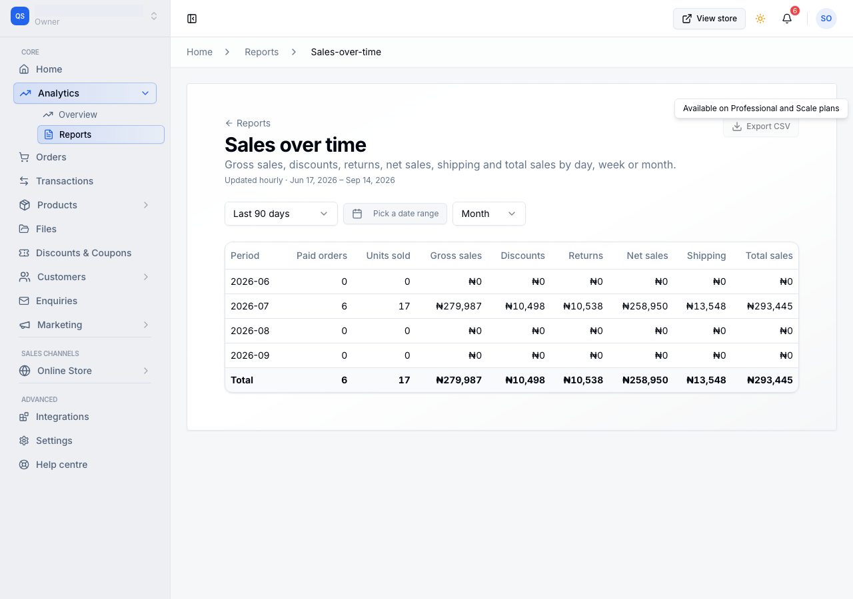Open the Orders page

[x=51, y=157]
